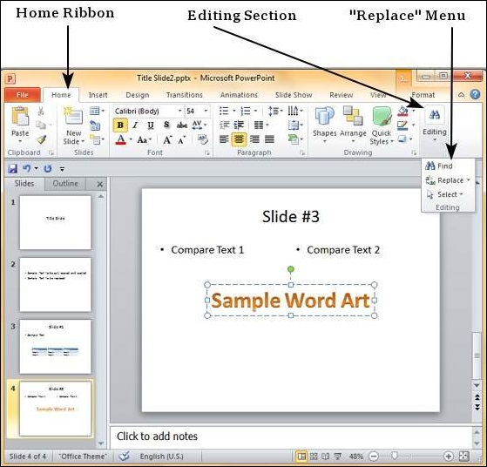
Task: Click the Shape Fill paint bucket
Action: 402,111
